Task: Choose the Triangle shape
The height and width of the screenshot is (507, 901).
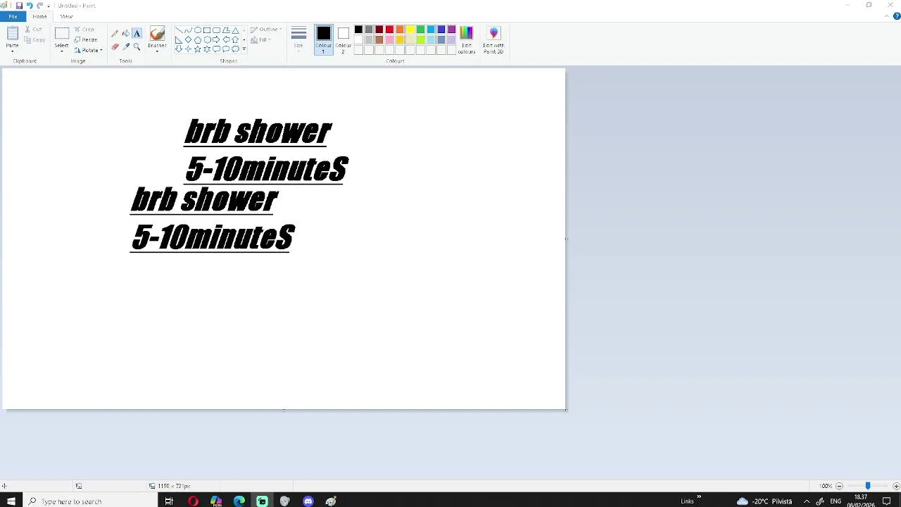Action: (x=235, y=30)
